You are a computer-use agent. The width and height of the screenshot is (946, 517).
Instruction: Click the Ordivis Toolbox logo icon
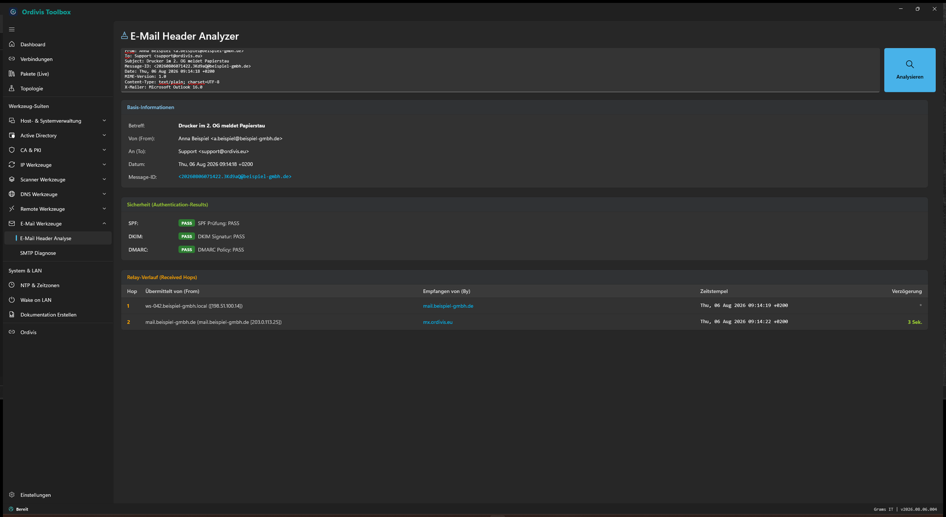tap(13, 12)
